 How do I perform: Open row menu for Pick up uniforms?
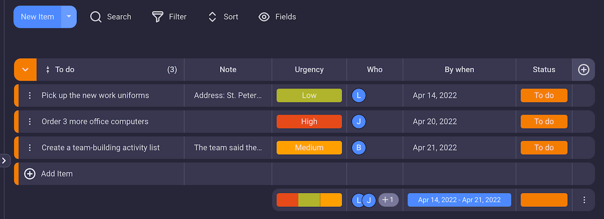30,95
